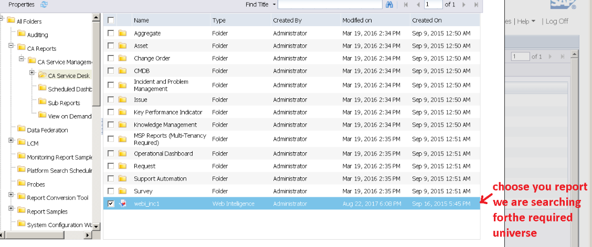592x247 pixels.
Task: Click background window scroll up arrow
Action: (x=574, y=54)
